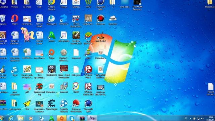Open the VoidLauncher desktop shortcut
Image resolution: width=215 pixels, height=121 pixels.
pyautogui.click(x=88, y=20)
